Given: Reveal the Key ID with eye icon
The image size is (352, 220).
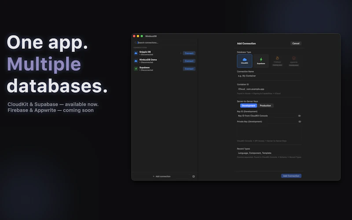Looking at the screenshot, I should tap(299, 116).
